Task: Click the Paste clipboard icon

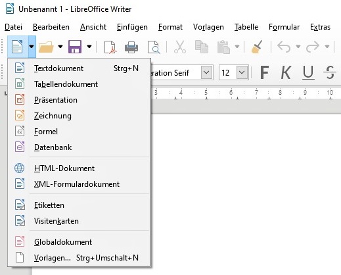Action: 223,47
